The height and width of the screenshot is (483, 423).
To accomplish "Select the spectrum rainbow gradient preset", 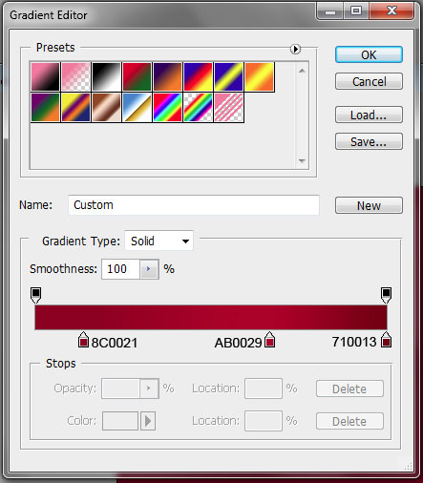I will click(167, 108).
